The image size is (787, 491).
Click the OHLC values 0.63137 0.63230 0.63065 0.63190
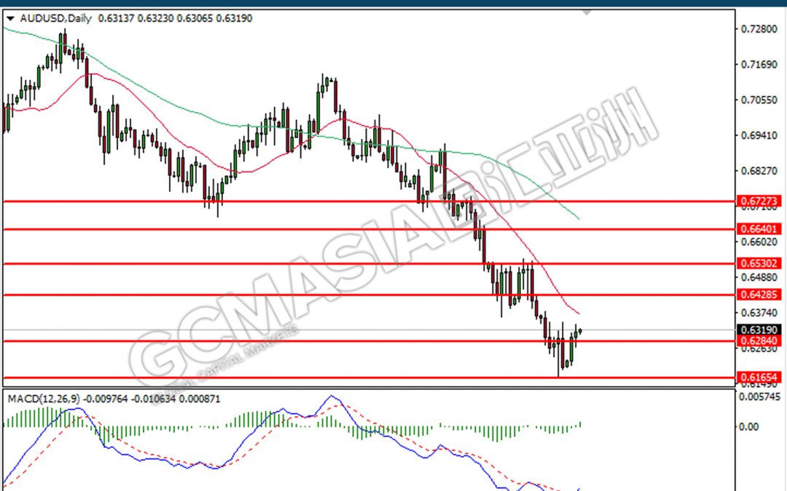[175, 18]
